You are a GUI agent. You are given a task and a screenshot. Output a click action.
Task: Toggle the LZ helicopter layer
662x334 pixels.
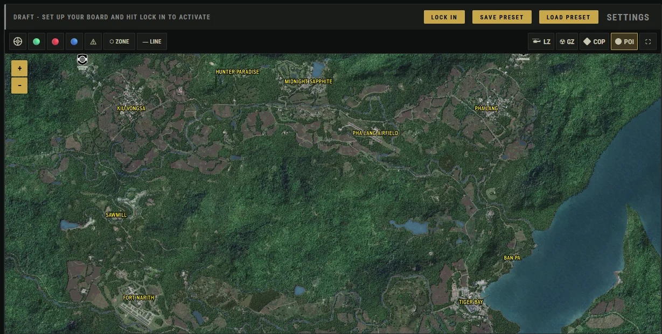[x=541, y=41]
